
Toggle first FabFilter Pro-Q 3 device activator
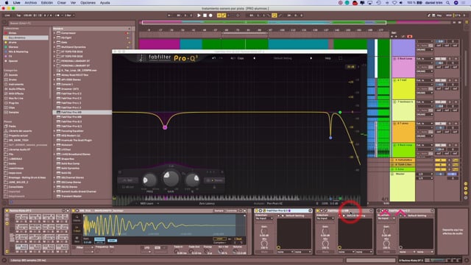point(257,211)
